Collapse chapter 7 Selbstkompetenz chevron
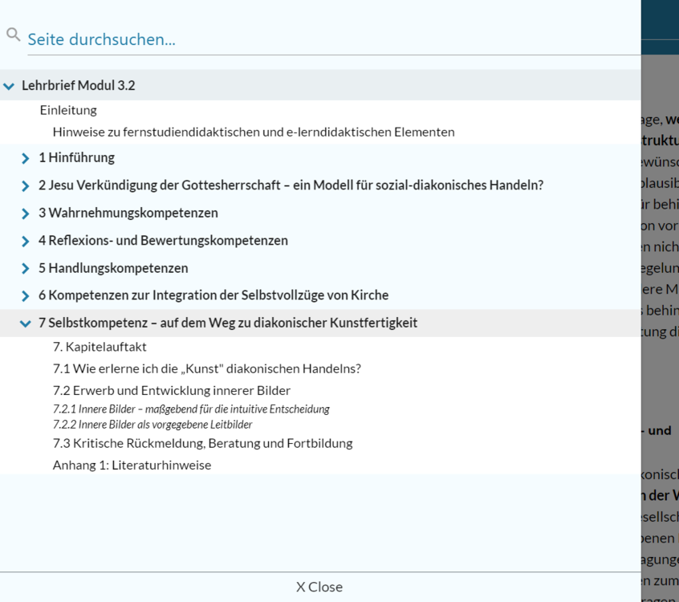This screenshot has width=679, height=602. click(26, 323)
